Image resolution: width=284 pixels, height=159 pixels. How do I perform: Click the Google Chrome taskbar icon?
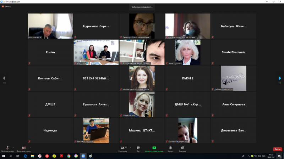pyautogui.click(x=69, y=156)
